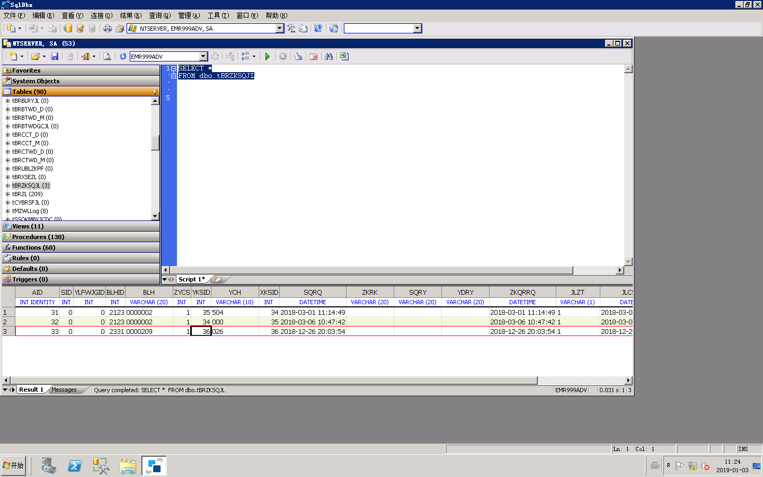
Task: Click the red checkmark edit results icon
Action: (x=314, y=56)
